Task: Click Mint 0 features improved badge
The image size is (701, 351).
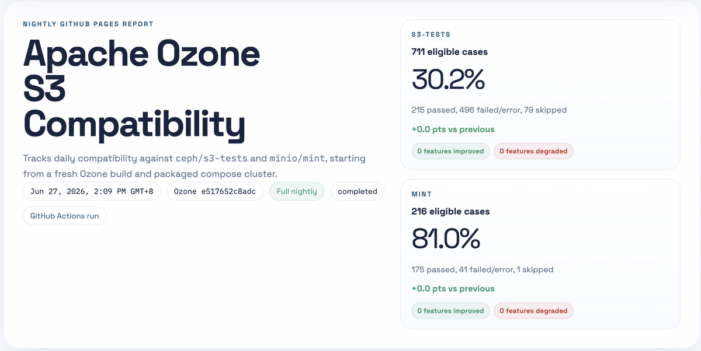Action: pos(450,311)
